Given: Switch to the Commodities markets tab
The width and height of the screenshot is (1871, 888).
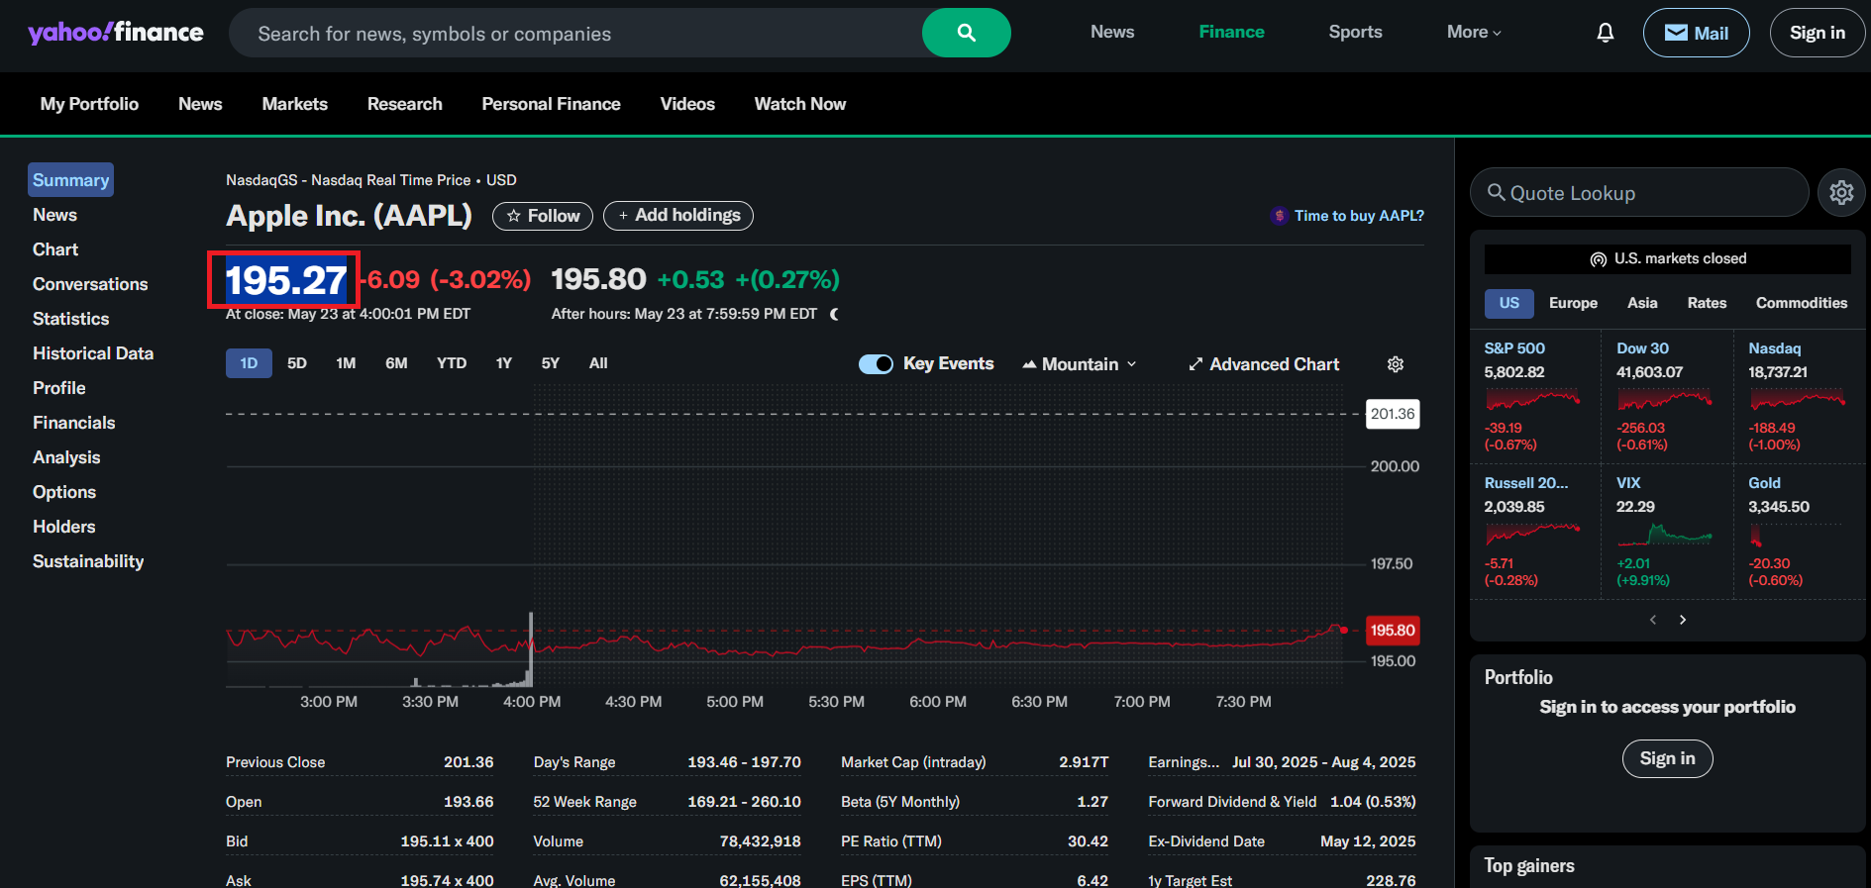Looking at the screenshot, I should point(1802,303).
